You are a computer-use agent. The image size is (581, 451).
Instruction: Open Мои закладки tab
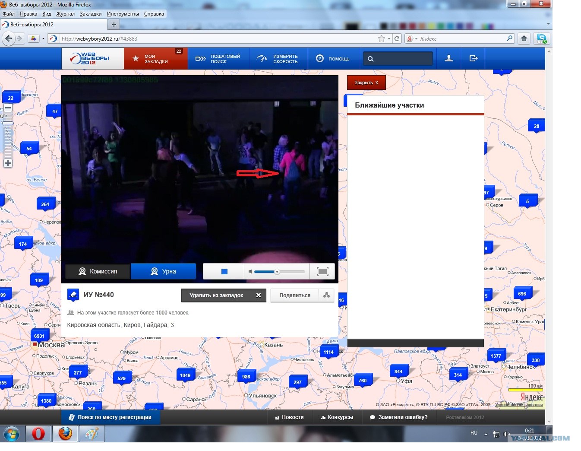[156, 58]
